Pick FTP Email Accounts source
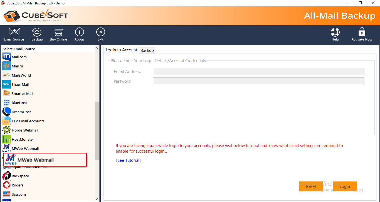The image size is (380, 202). coord(28,121)
